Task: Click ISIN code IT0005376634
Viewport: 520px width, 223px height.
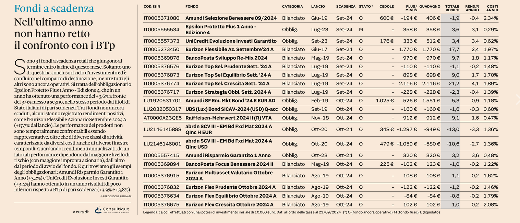Action: click(161, 196)
